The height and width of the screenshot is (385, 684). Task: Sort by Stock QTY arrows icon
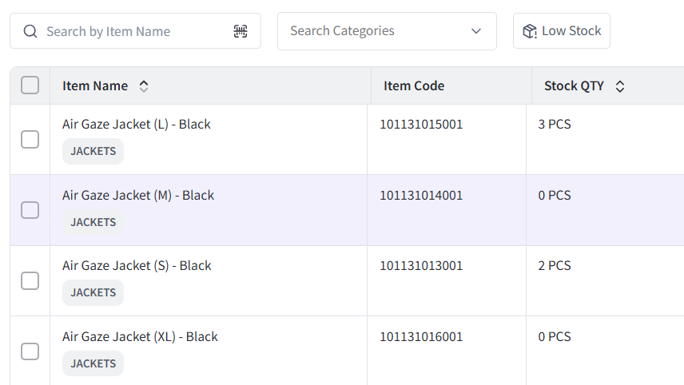620,86
